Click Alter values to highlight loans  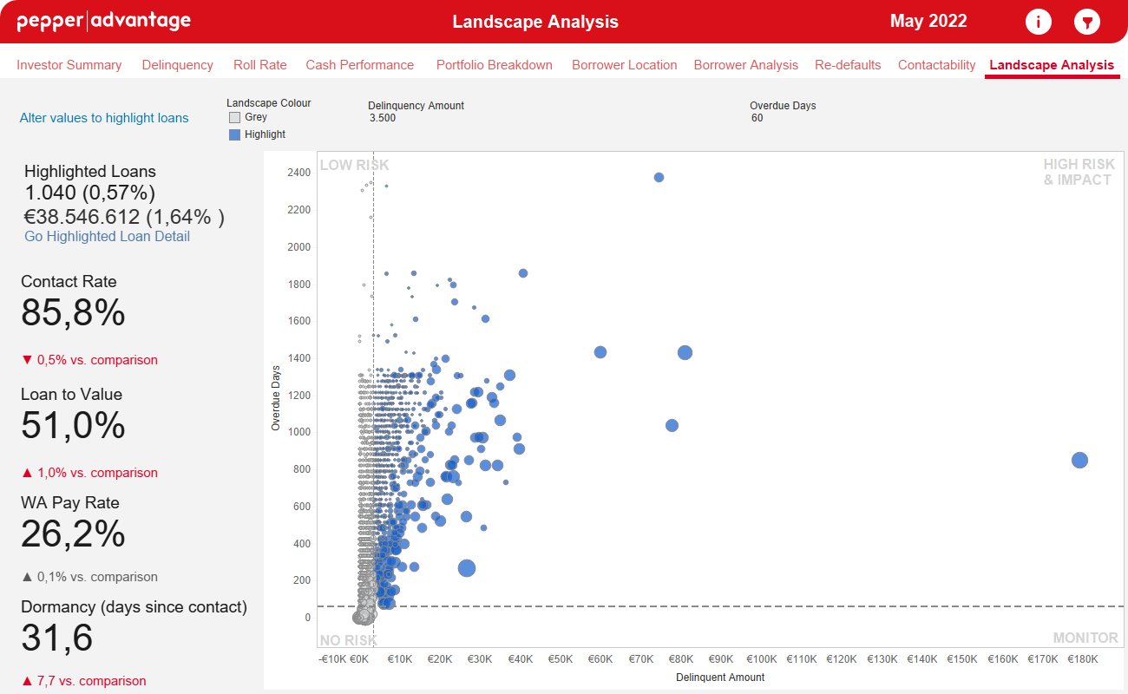(x=104, y=118)
